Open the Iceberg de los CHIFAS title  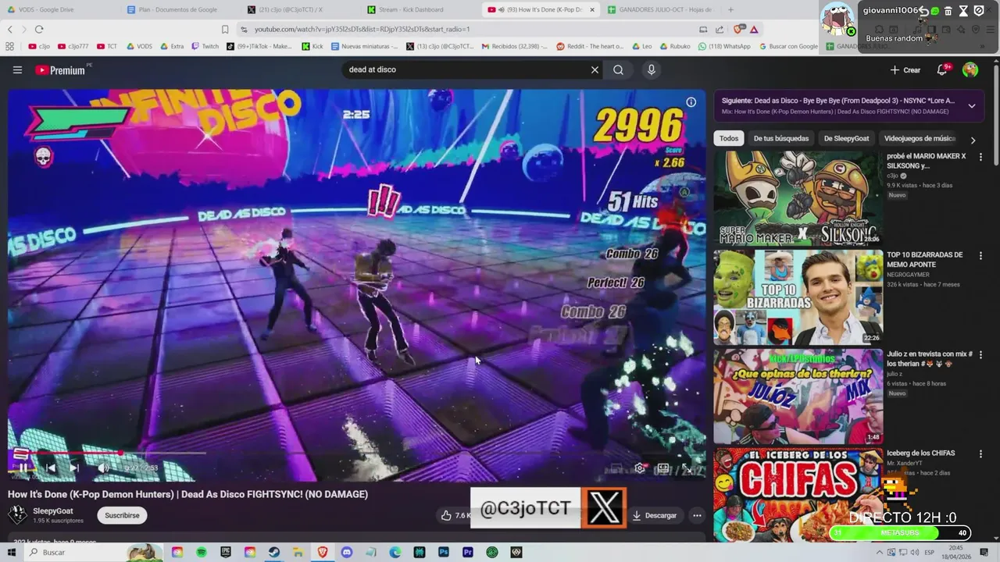(921, 454)
